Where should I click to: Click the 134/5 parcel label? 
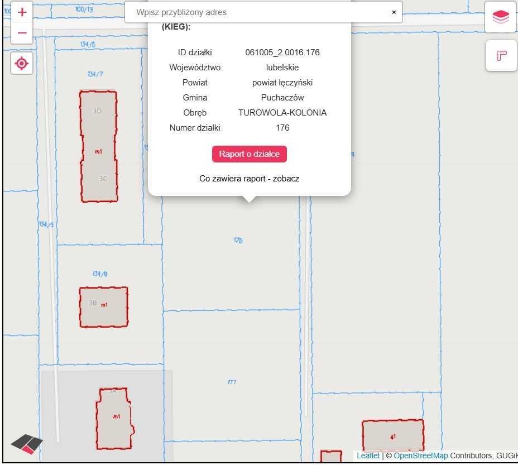46,225
